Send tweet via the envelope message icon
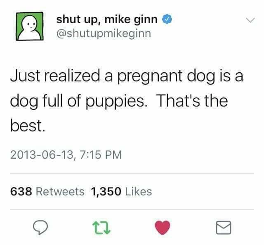The width and height of the screenshot is (264, 245). (224, 228)
